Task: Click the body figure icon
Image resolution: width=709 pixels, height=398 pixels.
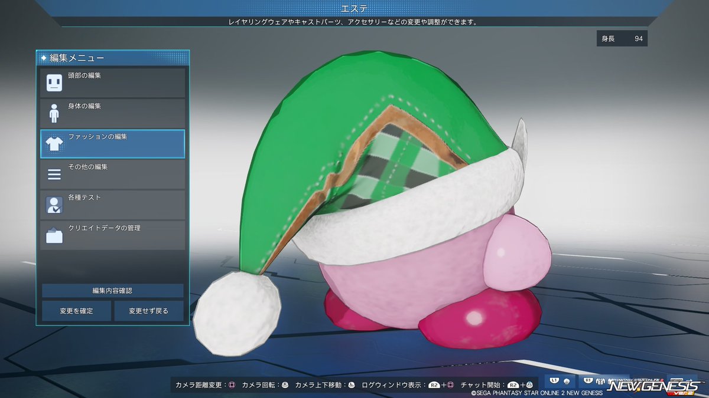Action: click(x=54, y=113)
